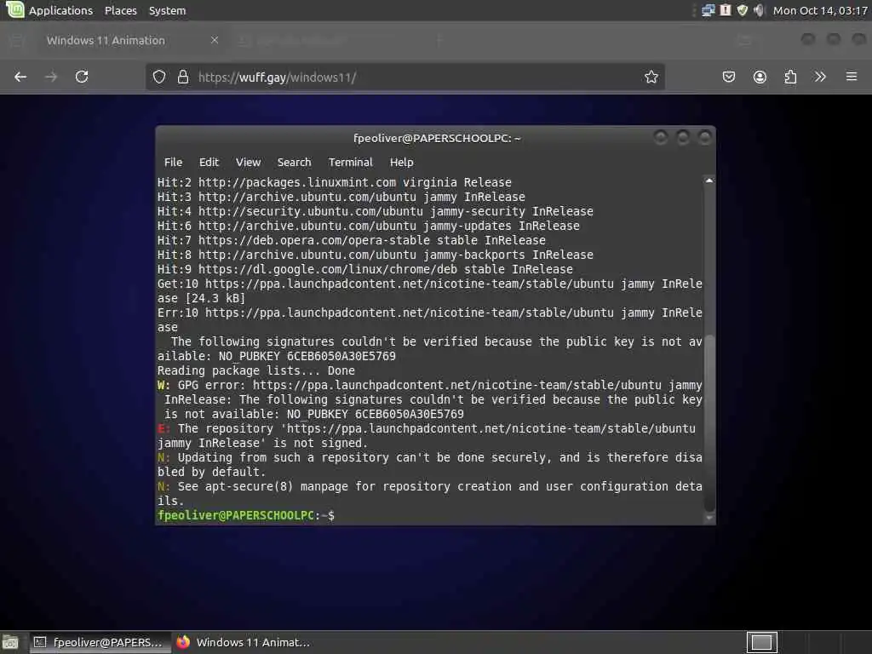The image size is (872, 654).
Task: Open the Linux Mint menu logo icon
Action: 14,9
